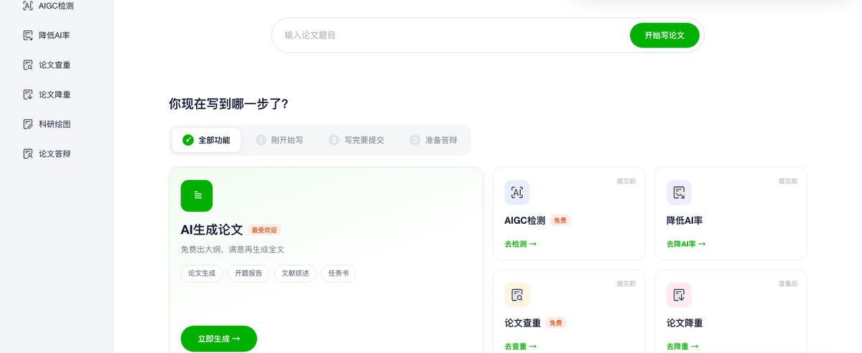Click the 论文降重 sidebar icon
Image resolution: width=862 pixels, height=353 pixels.
tap(28, 94)
